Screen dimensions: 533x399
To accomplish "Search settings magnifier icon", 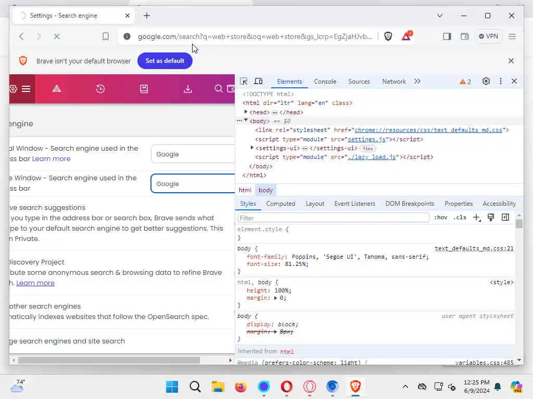I will 219,89.
